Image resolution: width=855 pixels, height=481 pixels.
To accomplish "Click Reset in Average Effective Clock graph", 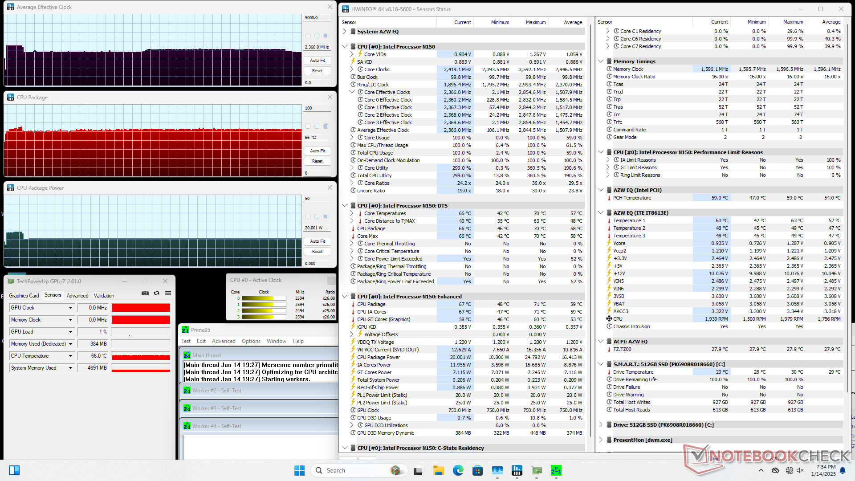I will click(318, 71).
